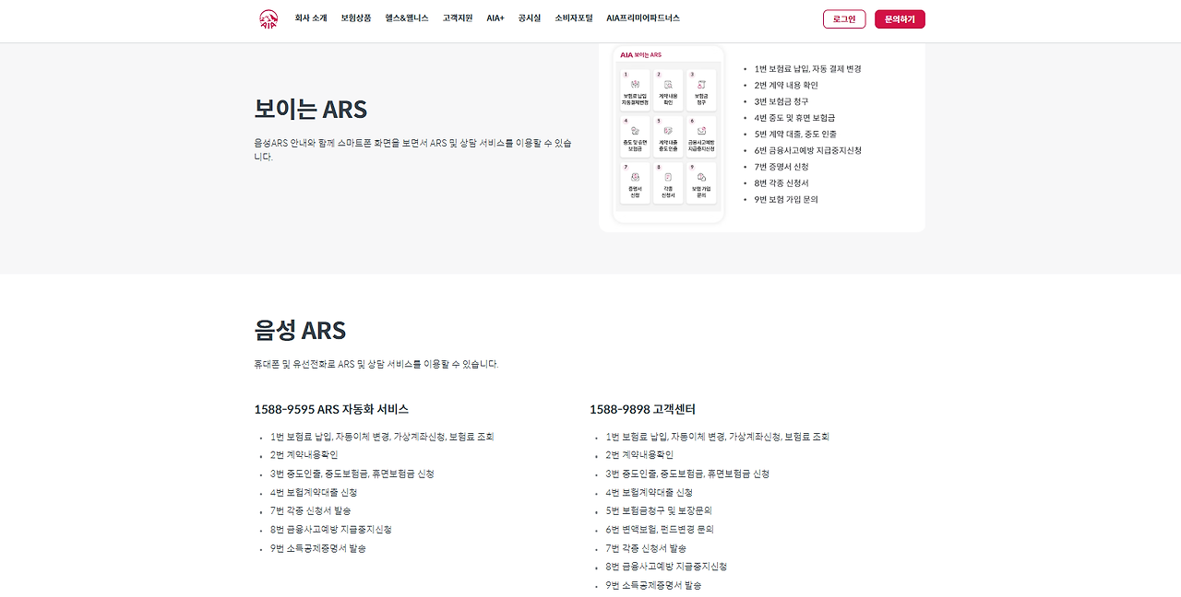Click the 로그인 button
Screen dimensions: 1181x597
tap(844, 19)
